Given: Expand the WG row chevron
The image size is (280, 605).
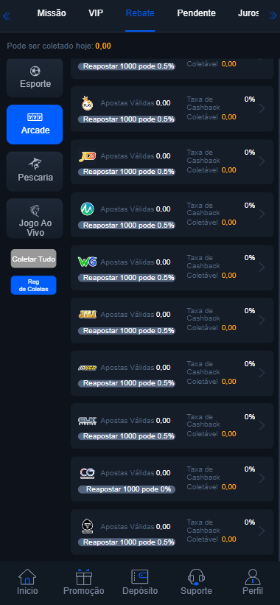Looking at the screenshot, I should (262, 267).
